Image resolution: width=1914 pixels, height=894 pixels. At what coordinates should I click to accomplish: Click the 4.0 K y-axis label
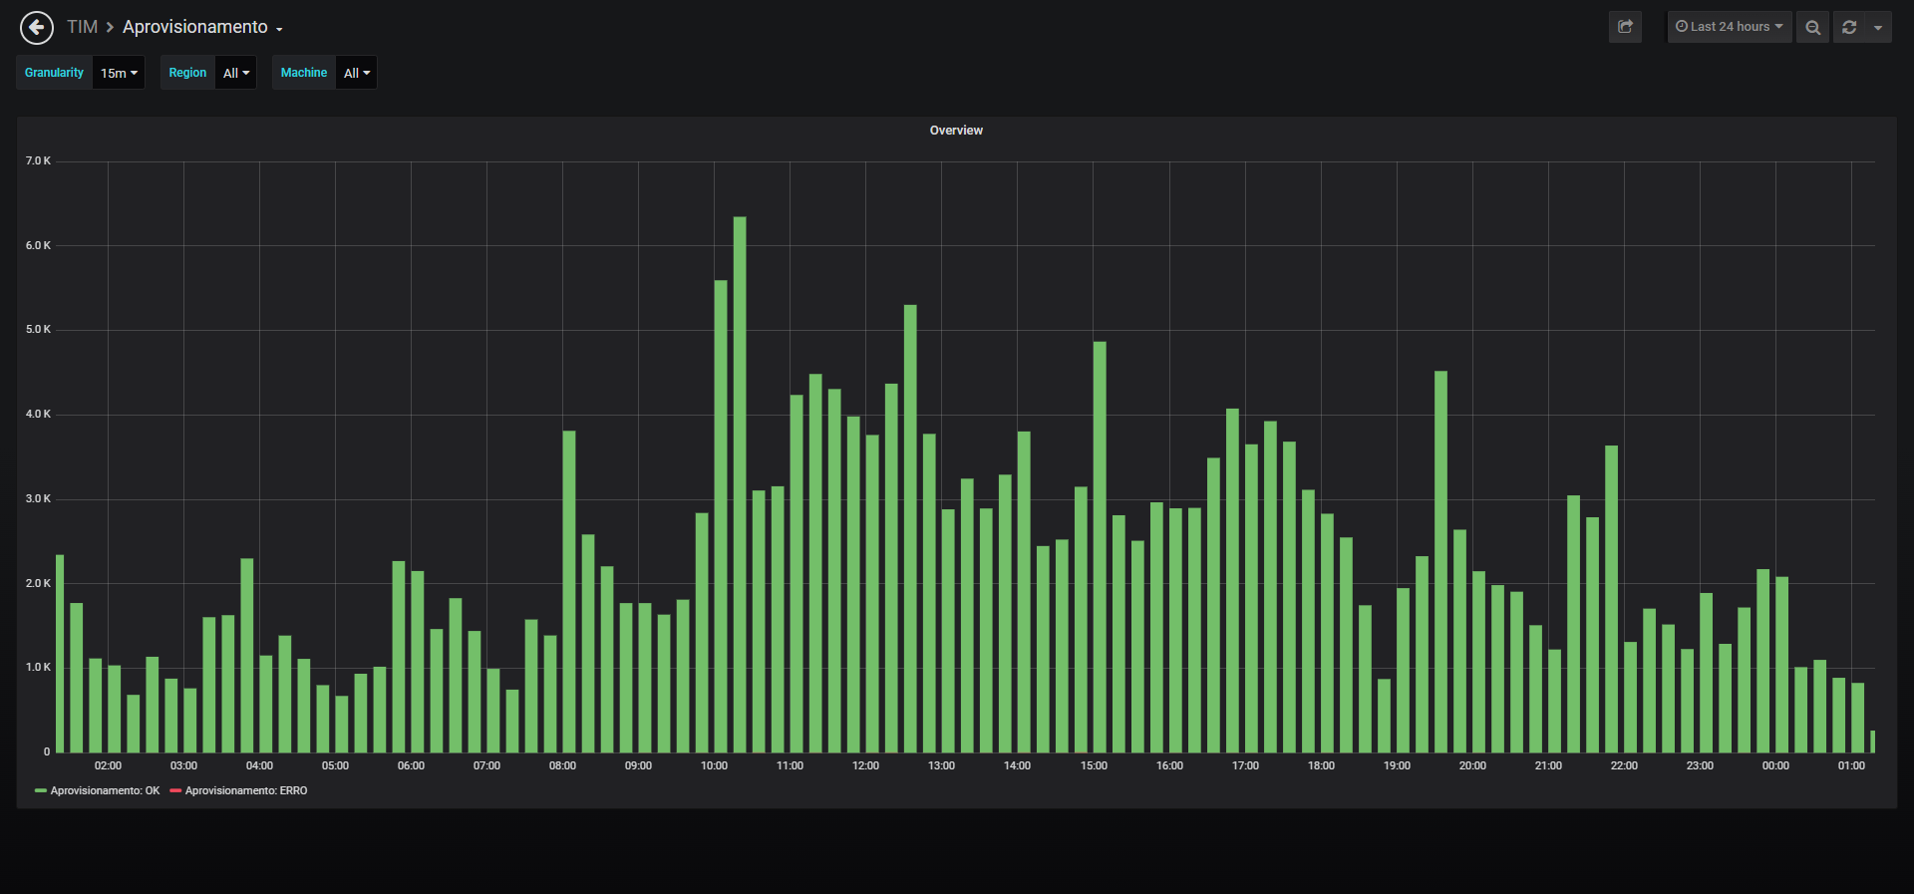point(38,414)
